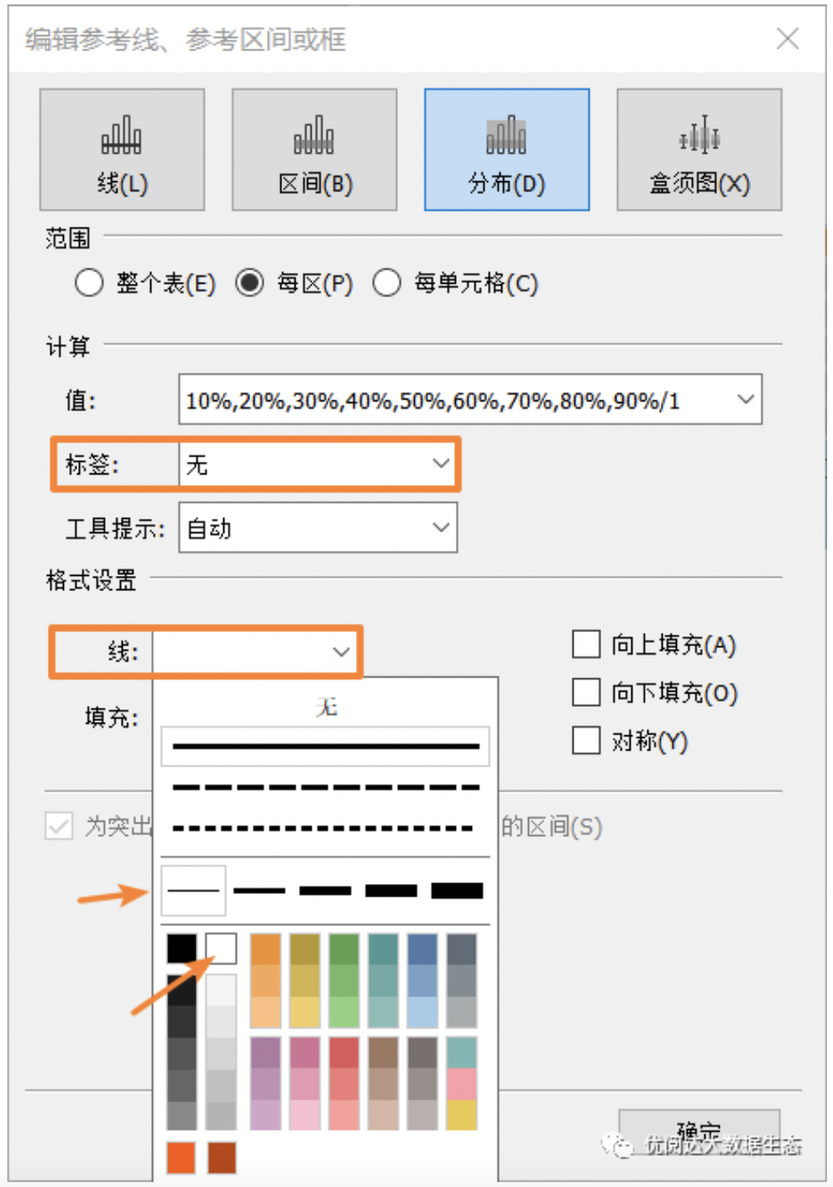Choose 无 in the line style list

point(325,707)
